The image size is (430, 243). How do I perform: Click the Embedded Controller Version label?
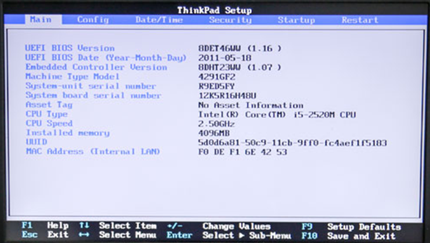point(96,67)
